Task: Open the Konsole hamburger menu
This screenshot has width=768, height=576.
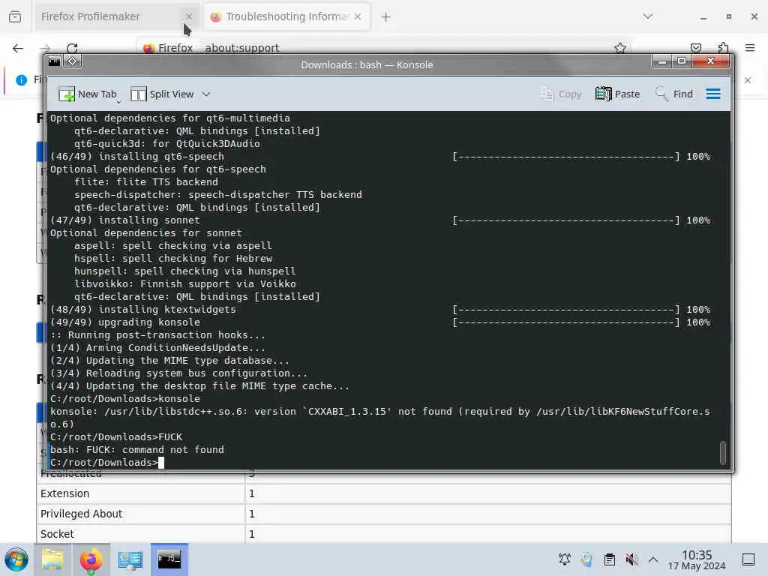Action: pyautogui.click(x=713, y=94)
